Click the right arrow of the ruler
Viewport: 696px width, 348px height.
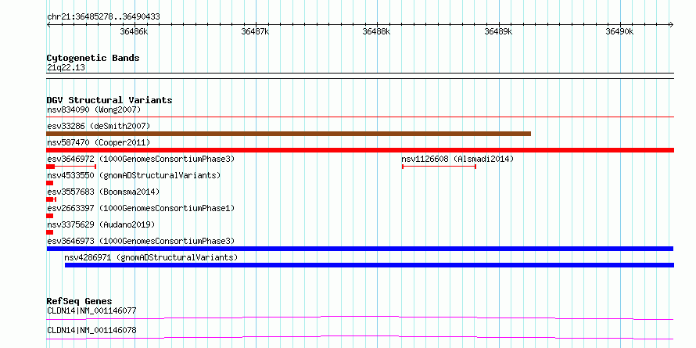(672, 25)
